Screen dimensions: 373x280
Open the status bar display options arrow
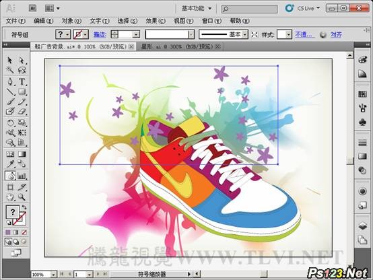189,275
